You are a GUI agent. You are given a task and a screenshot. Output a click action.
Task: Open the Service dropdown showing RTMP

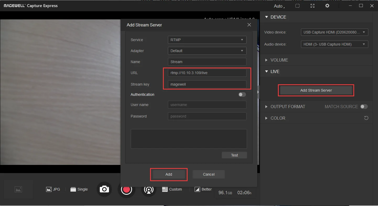click(207, 40)
